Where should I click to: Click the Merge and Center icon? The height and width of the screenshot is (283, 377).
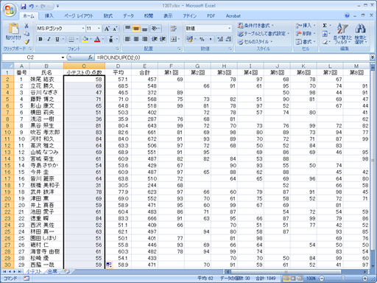coord(173,39)
